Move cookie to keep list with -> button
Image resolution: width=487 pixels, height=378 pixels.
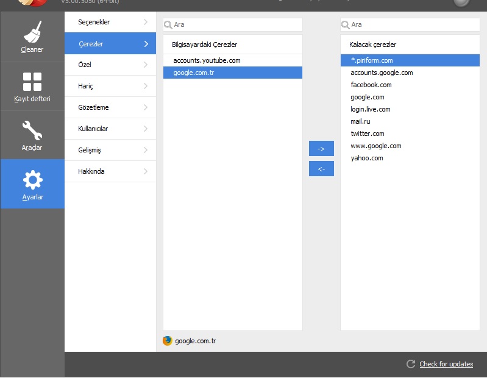[321, 149]
